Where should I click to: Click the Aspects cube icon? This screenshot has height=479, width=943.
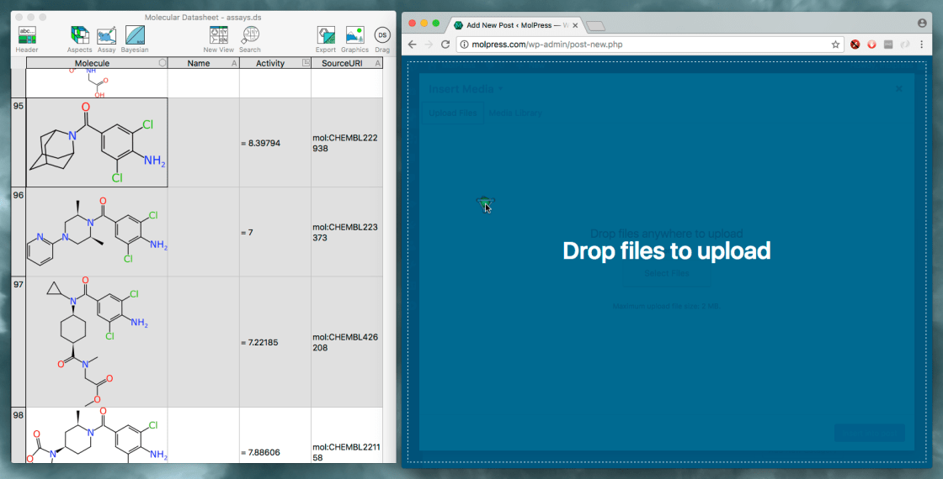coord(80,35)
